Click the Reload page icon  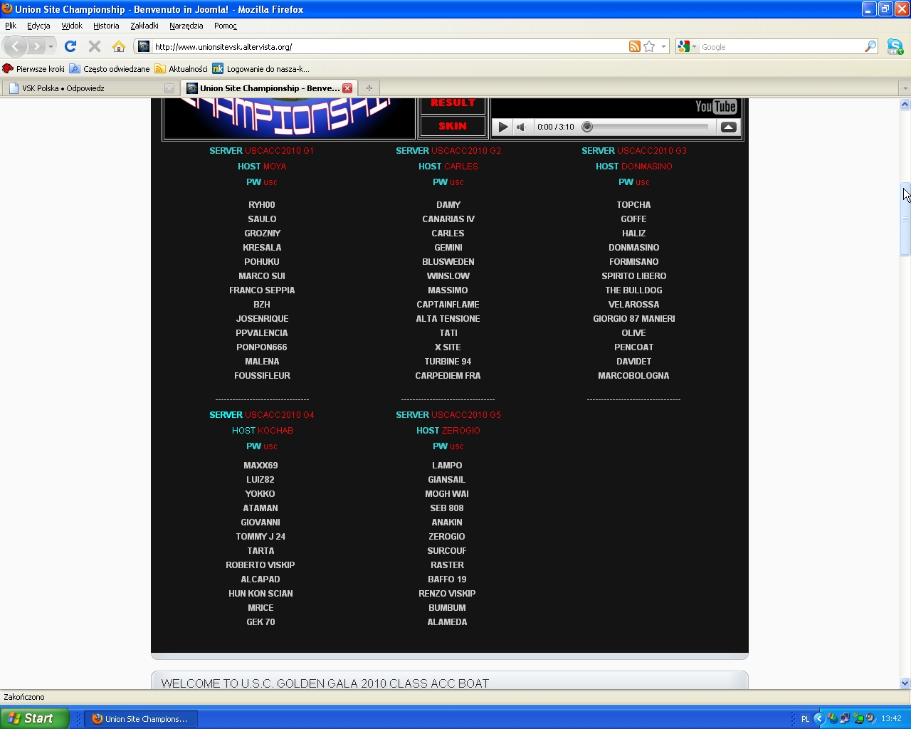coord(70,47)
